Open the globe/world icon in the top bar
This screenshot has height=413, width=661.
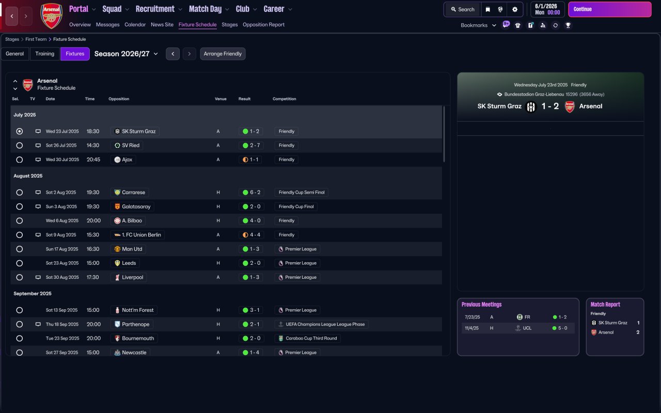500,9
